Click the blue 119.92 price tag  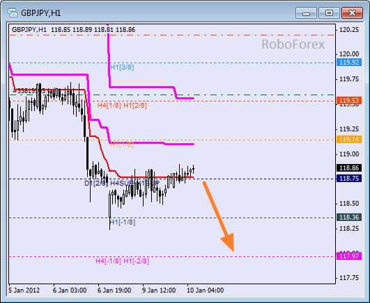349,63
